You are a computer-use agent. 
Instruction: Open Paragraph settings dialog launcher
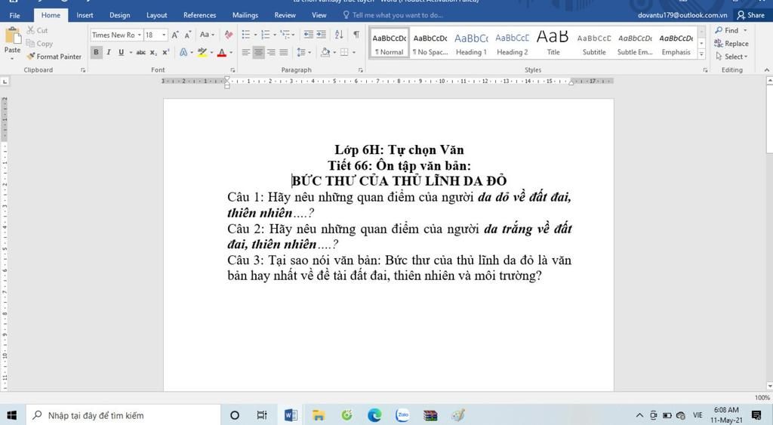click(360, 70)
